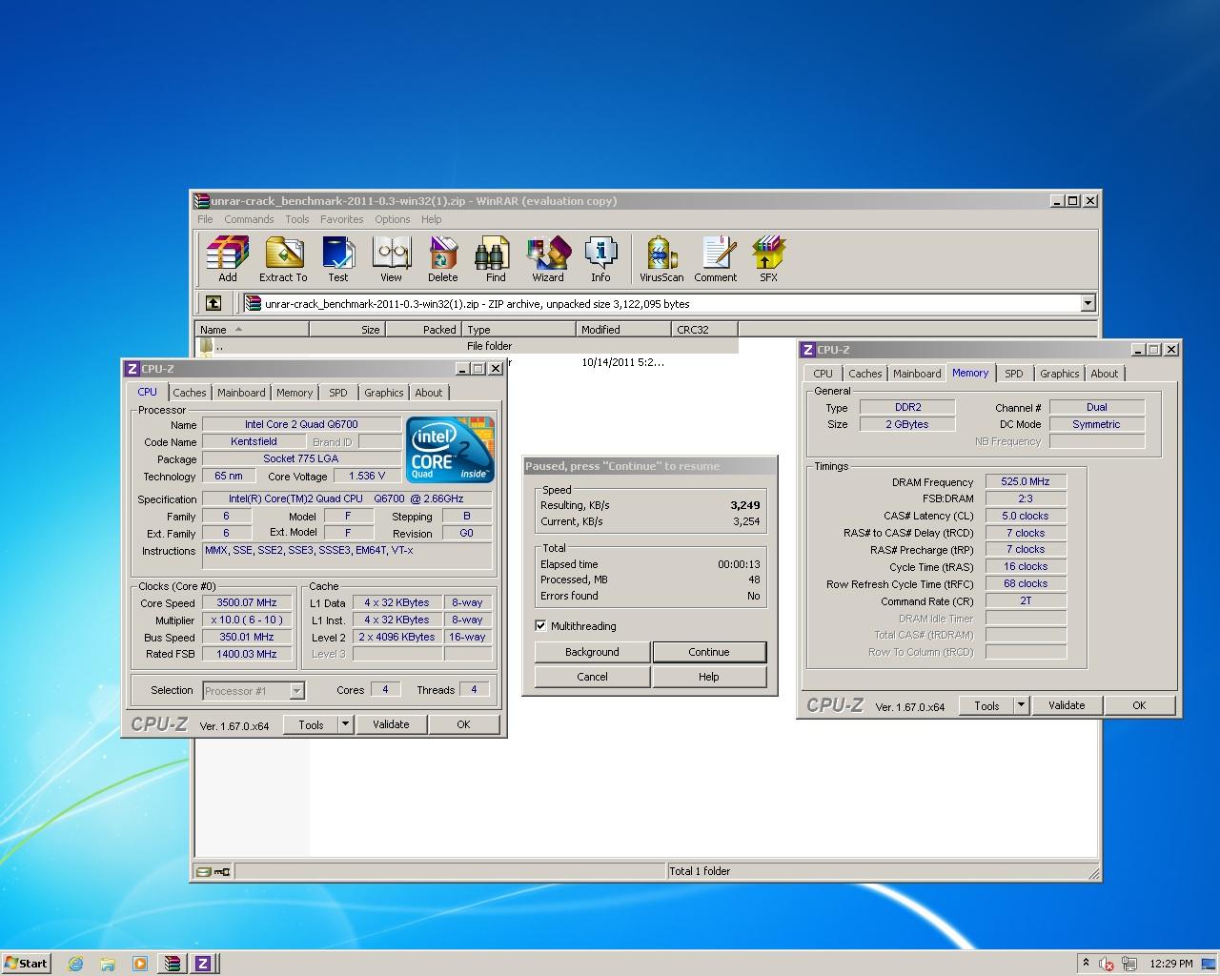The image size is (1220, 976).
Task: Expand the archive path dropdown
Action: coord(1088,303)
